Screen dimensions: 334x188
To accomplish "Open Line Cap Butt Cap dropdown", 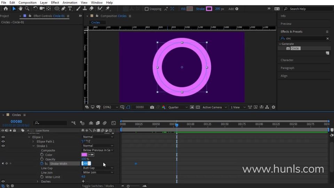I will click(x=98, y=168).
